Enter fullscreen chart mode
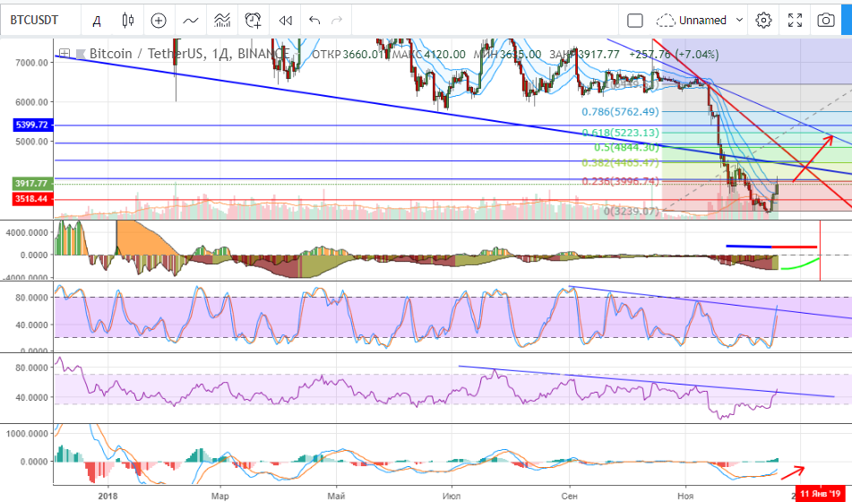Image resolution: width=852 pixels, height=502 pixels. pos(795,20)
